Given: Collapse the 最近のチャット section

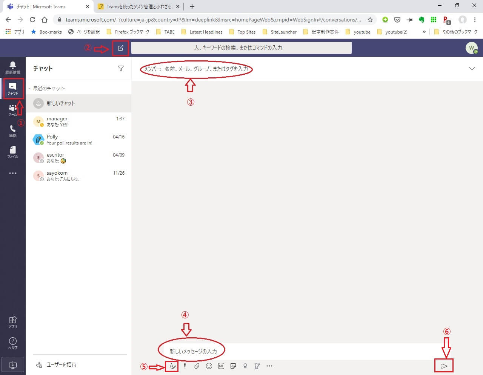Looking at the screenshot, I should [30, 89].
